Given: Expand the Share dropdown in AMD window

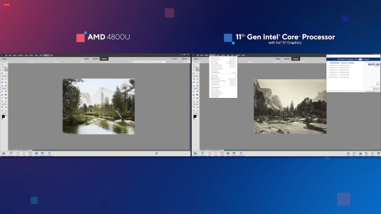Looking at the screenshot, I should click(x=189, y=59).
